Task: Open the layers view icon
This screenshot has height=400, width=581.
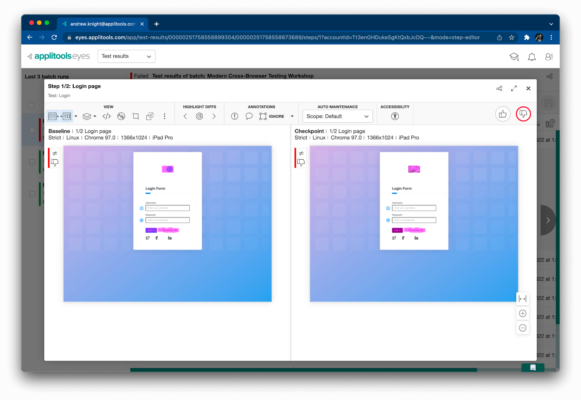Action: click(x=87, y=116)
